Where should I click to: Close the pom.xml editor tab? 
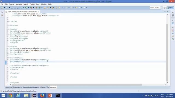point(38,12)
